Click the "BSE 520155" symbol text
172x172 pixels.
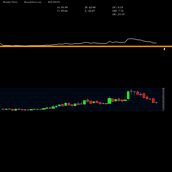coord(54,2)
